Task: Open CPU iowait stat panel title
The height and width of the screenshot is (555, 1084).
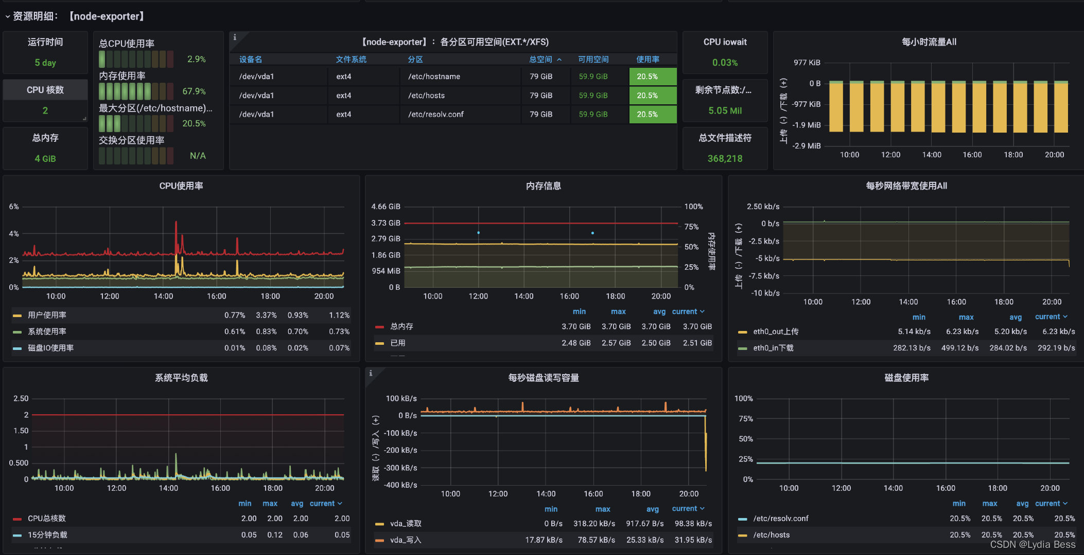Action: coord(725,42)
